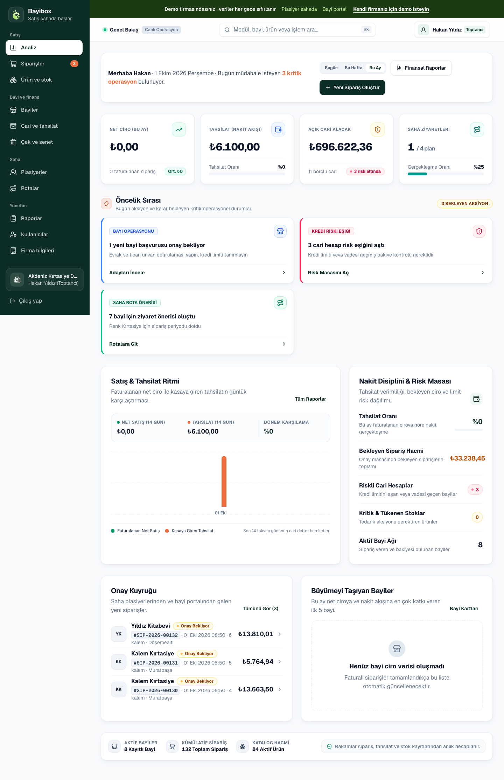This screenshot has width=504, height=780.
Task: Focus the module search field
Action: pos(297,30)
